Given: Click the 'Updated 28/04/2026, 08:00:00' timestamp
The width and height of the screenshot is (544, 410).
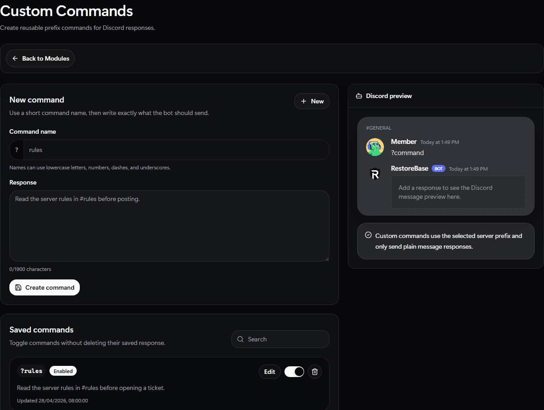Looking at the screenshot, I should click(x=53, y=401).
